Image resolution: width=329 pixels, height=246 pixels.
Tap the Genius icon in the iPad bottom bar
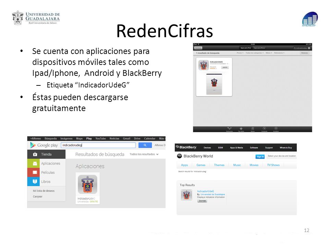pos(253,129)
